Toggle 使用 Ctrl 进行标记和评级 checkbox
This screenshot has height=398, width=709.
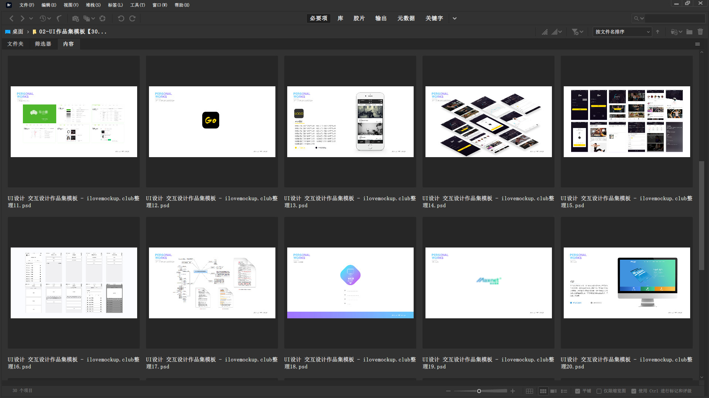pyautogui.click(x=634, y=391)
